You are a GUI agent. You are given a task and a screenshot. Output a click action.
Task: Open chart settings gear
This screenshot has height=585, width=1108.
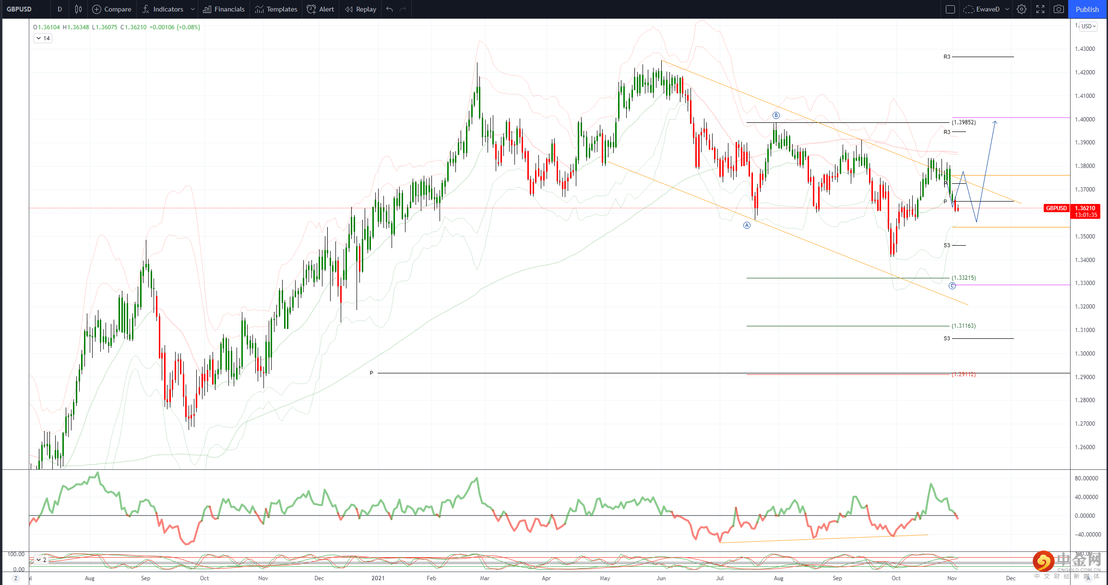coord(1022,9)
